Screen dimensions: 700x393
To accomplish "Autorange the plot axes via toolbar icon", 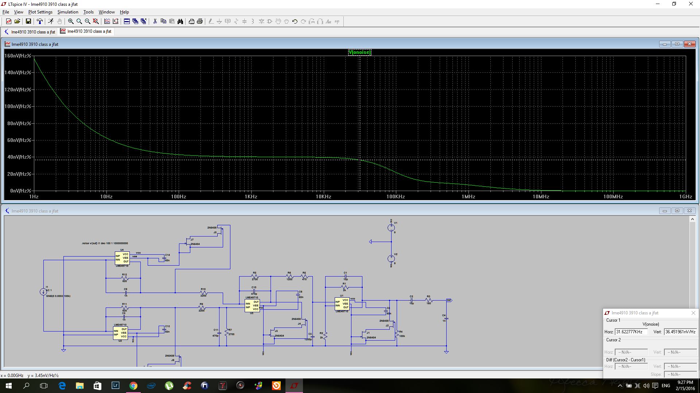I will click(x=107, y=21).
